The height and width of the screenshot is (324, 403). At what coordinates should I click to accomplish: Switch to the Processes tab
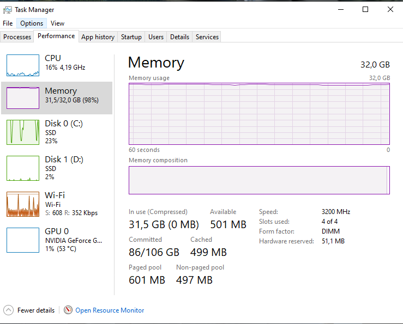(x=17, y=37)
